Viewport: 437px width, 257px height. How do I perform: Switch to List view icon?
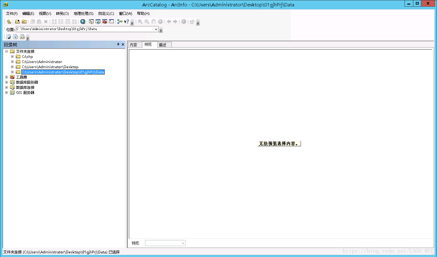(x=61, y=22)
